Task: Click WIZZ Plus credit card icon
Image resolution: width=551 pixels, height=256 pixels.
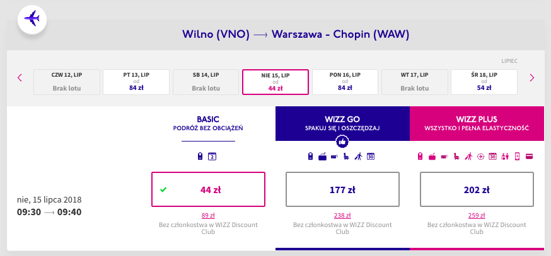Action: 528,157
